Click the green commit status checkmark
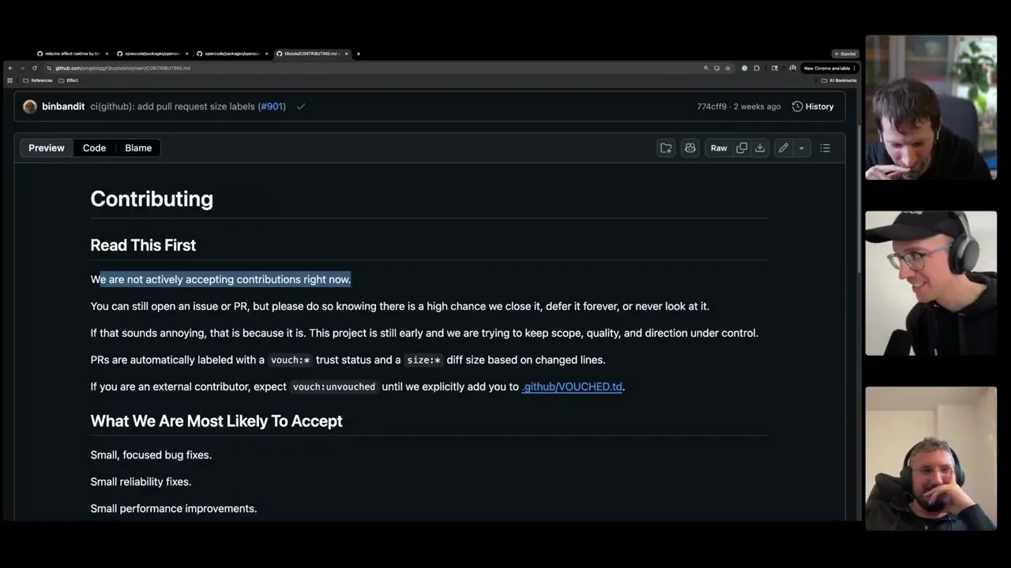Image resolution: width=1011 pixels, height=568 pixels. pyautogui.click(x=301, y=106)
